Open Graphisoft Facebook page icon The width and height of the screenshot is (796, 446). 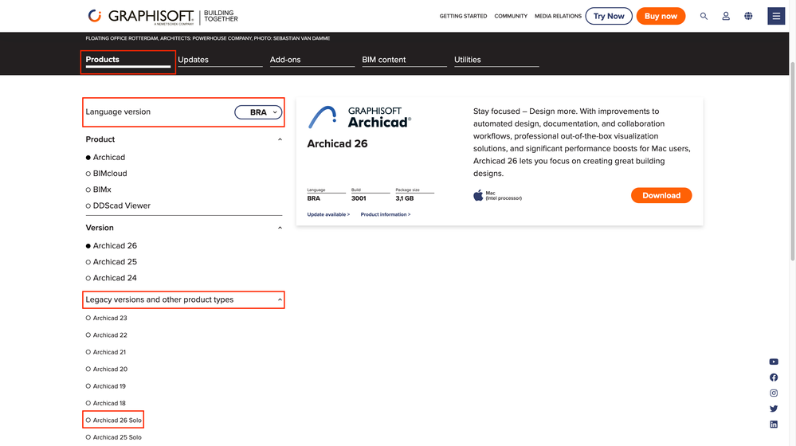click(x=774, y=378)
